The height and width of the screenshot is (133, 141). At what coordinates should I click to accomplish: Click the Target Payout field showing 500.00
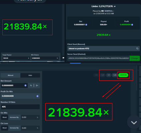[x=16, y=58]
